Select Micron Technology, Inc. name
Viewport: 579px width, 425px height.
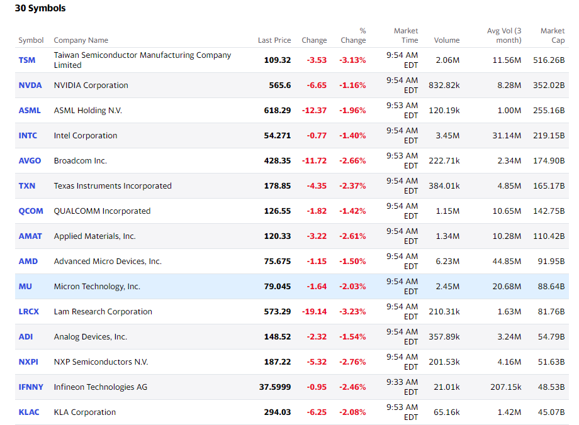97,286
